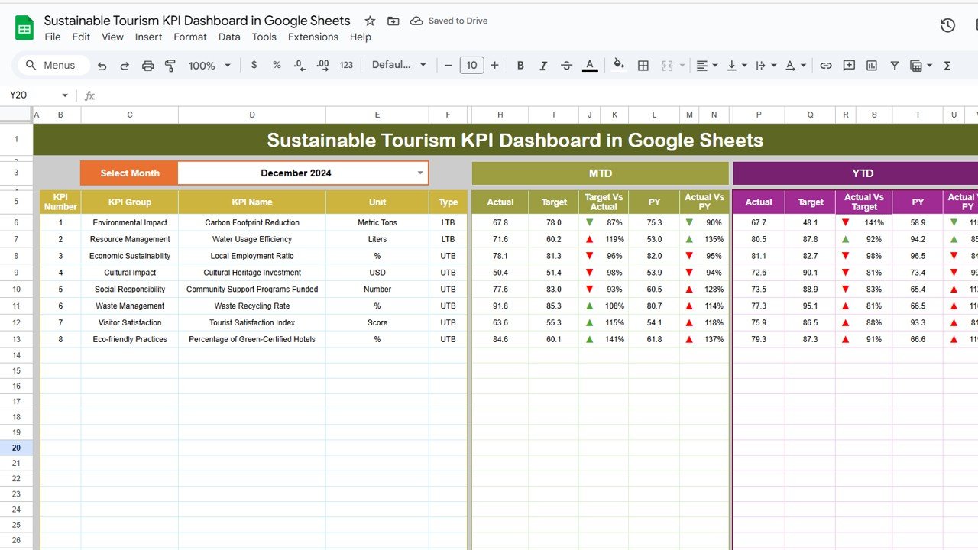The image size is (978, 550).
Task: Open the Functions sigma menu
Action: pyautogui.click(x=947, y=66)
